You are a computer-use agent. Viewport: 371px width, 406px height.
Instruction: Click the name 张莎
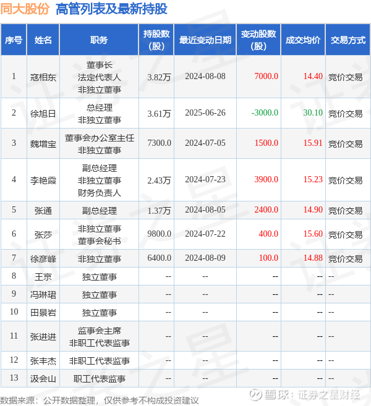[x=43, y=235]
